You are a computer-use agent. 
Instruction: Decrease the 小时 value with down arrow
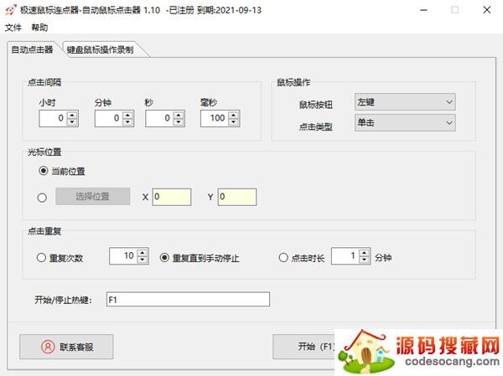pyautogui.click(x=72, y=122)
